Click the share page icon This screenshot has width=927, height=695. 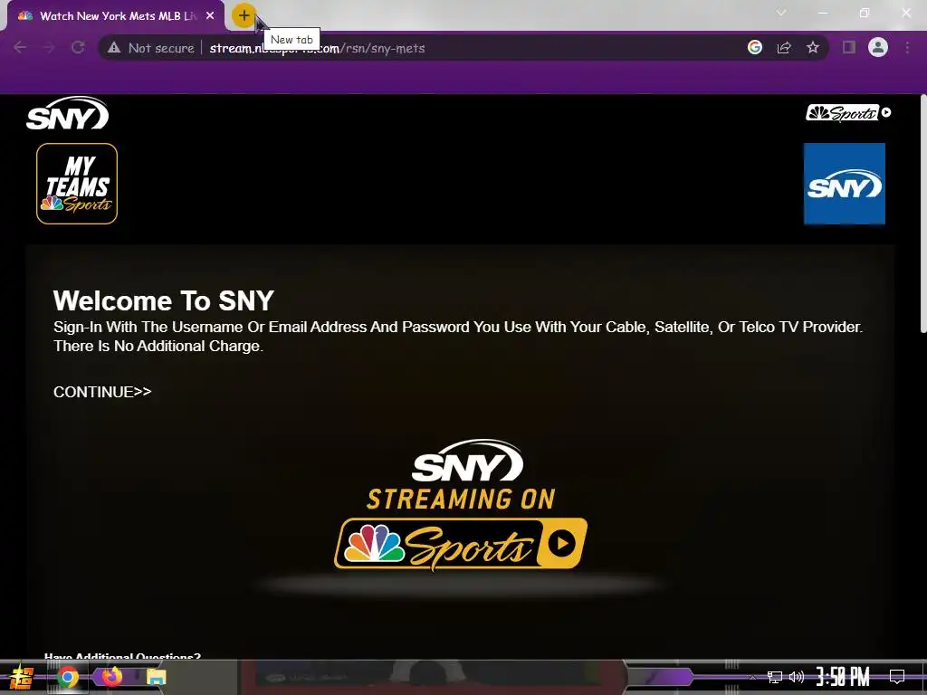pos(784,48)
